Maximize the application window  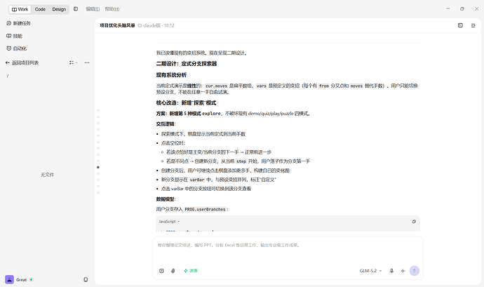pyautogui.click(x=462, y=9)
